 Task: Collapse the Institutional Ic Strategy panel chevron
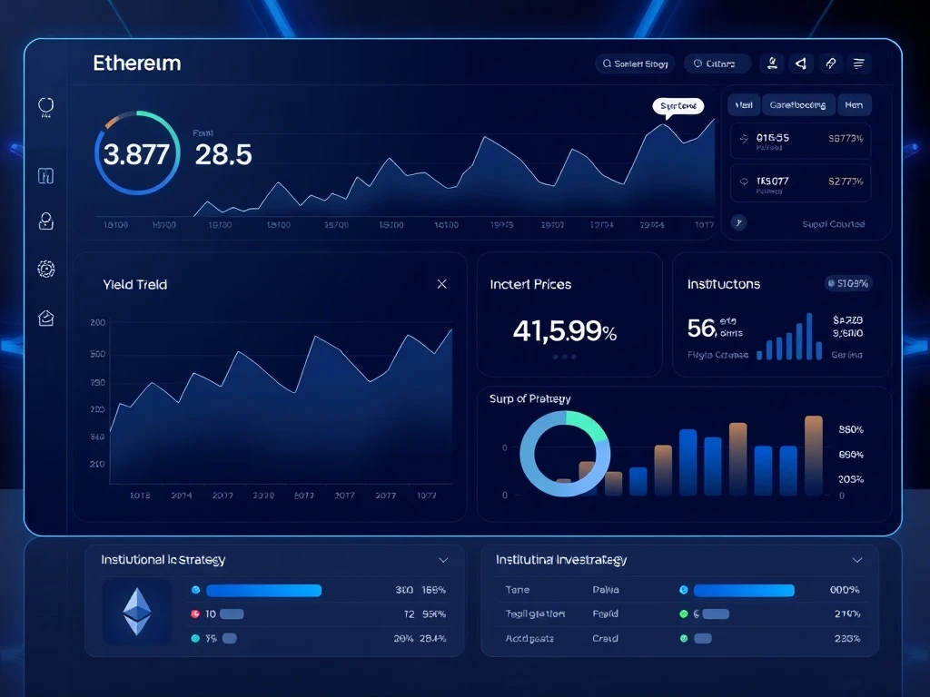click(x=442, y=560)
